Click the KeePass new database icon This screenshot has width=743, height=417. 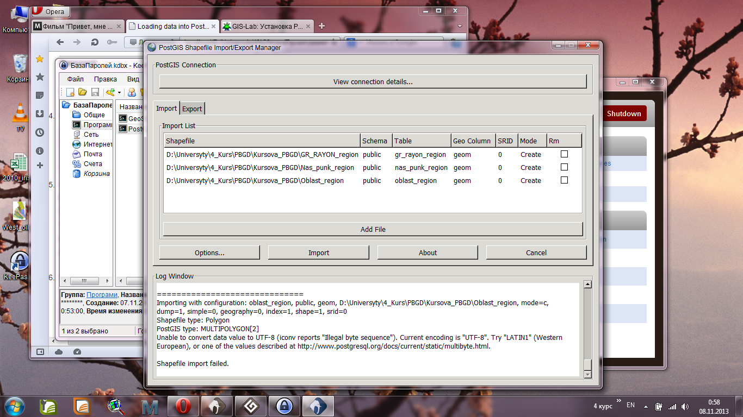tap(70, 92)
